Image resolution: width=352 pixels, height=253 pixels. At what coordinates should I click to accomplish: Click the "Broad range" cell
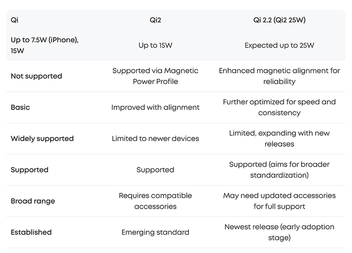coord(33,201)
